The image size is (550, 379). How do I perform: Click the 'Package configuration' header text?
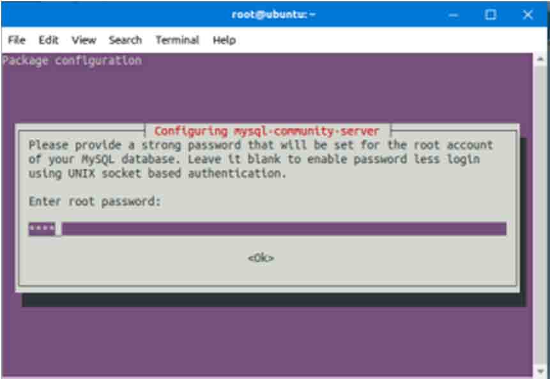click(72, 60)
